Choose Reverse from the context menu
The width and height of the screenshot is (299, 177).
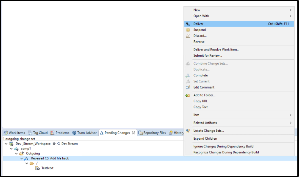coord(199,42)
